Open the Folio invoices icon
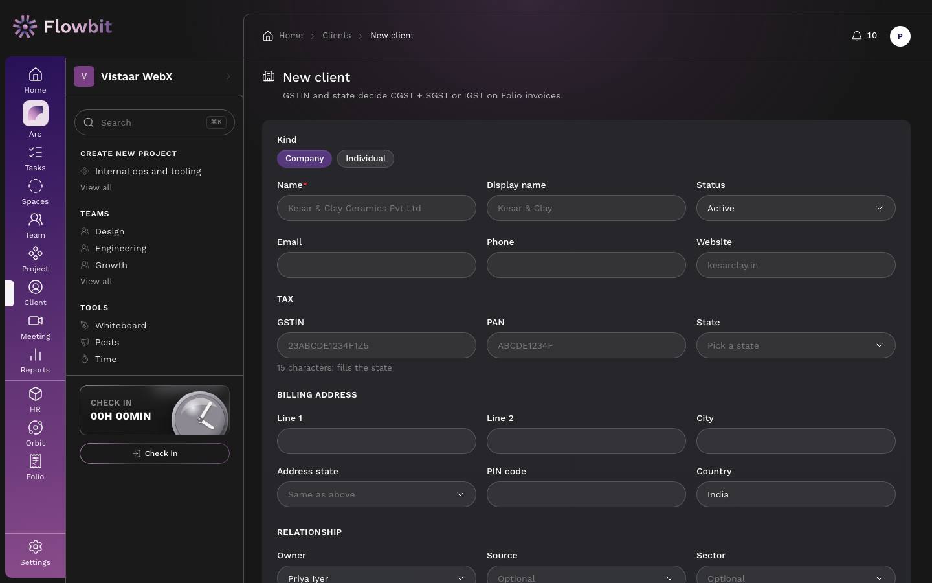This screenshot has width=932, height=583. (36, 462)
